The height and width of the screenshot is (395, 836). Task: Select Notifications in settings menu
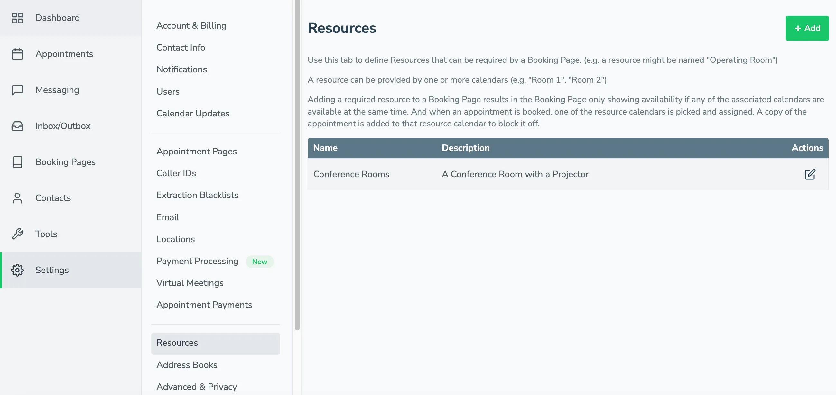[x=182, y=69]
